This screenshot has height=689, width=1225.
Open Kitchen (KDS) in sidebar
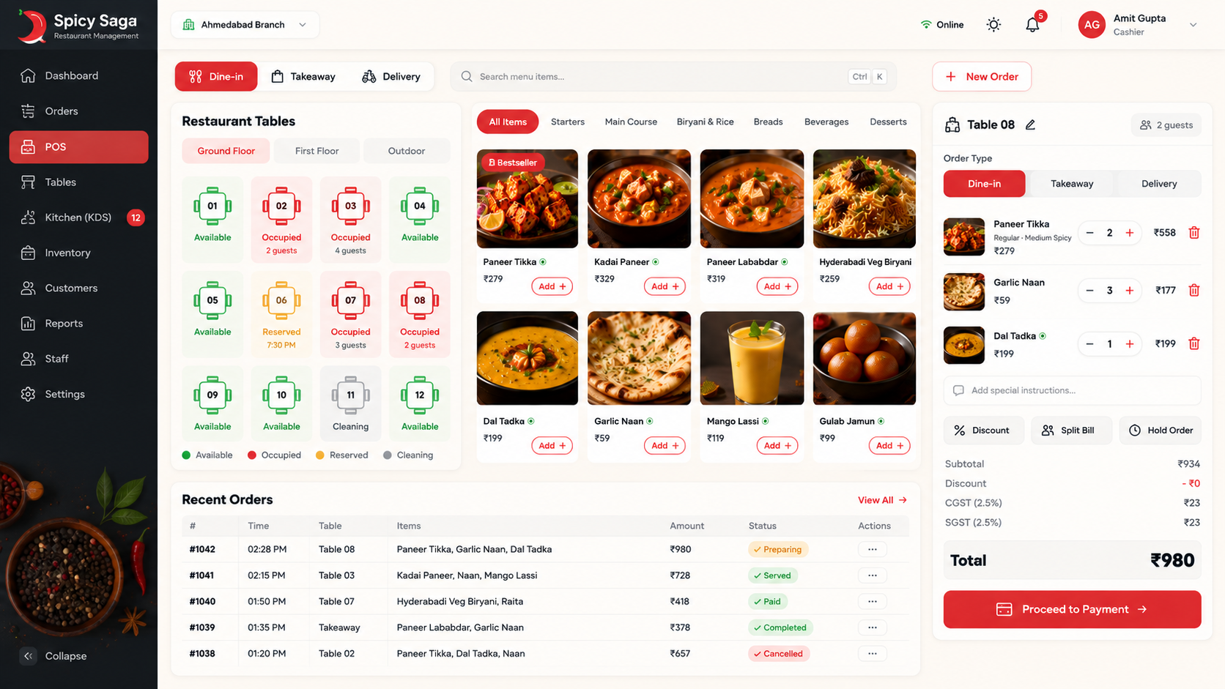pos(78,217)
